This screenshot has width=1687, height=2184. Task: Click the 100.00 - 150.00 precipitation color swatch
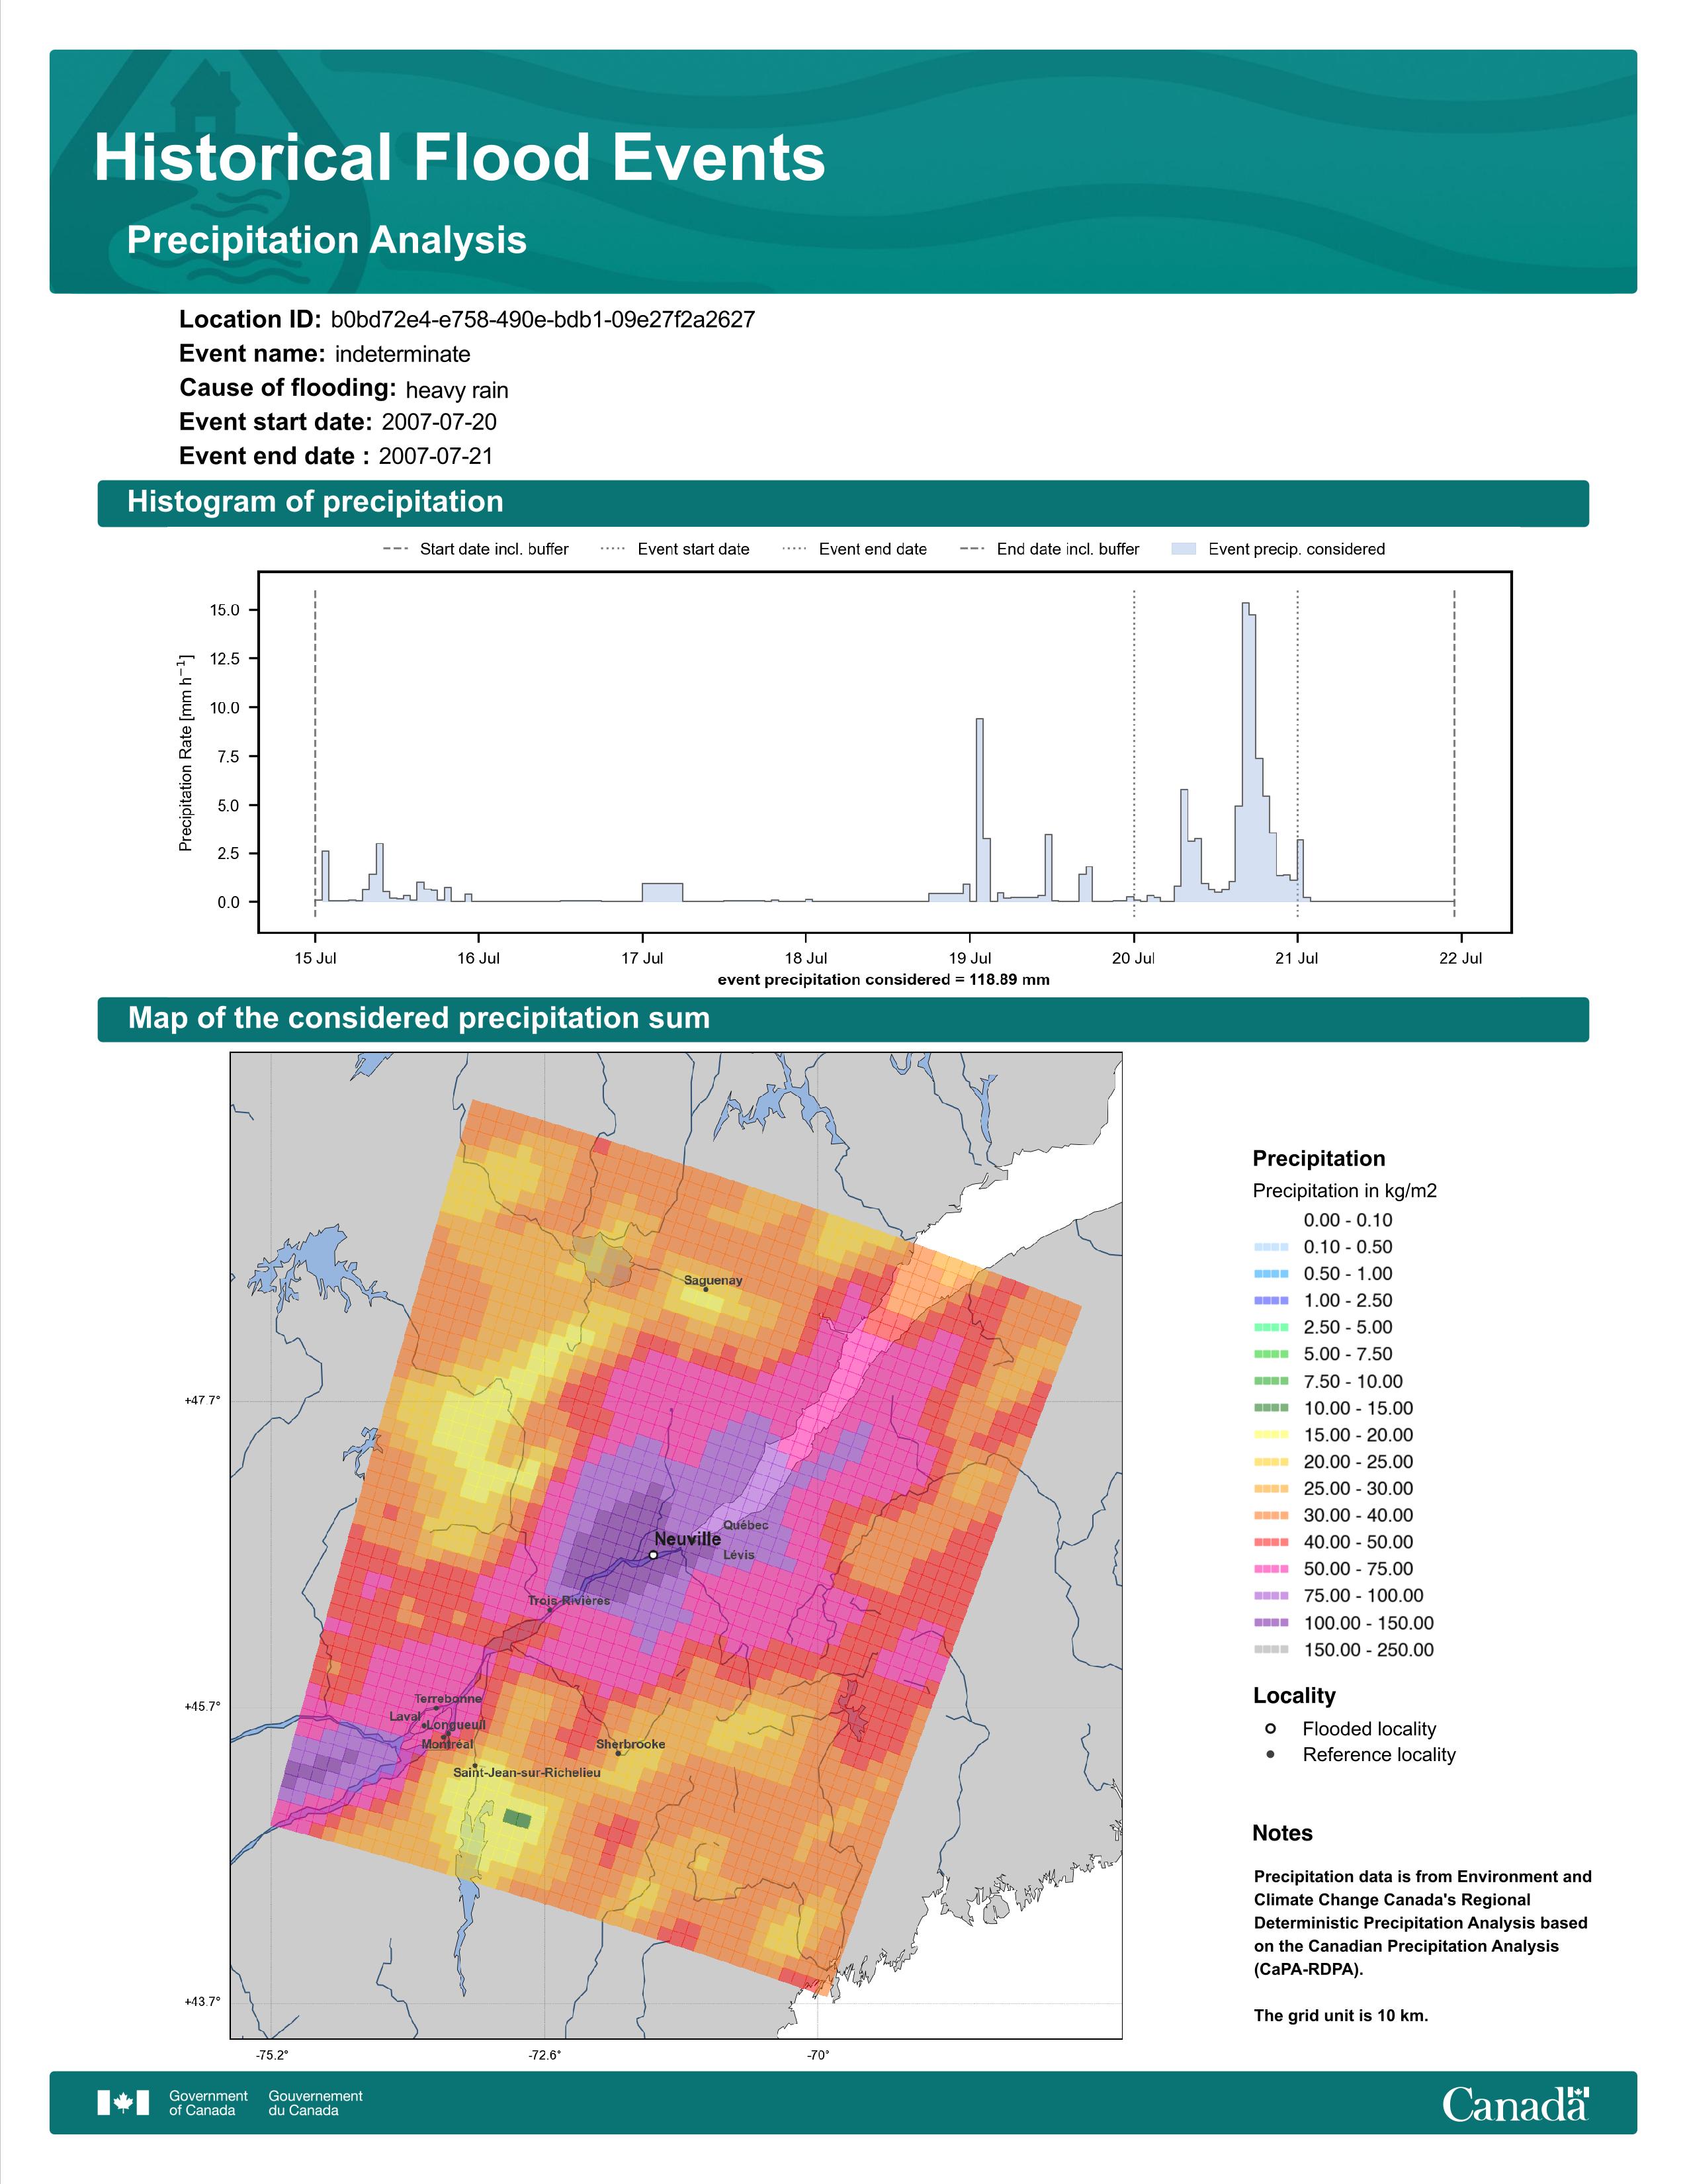point(1270,1623)
